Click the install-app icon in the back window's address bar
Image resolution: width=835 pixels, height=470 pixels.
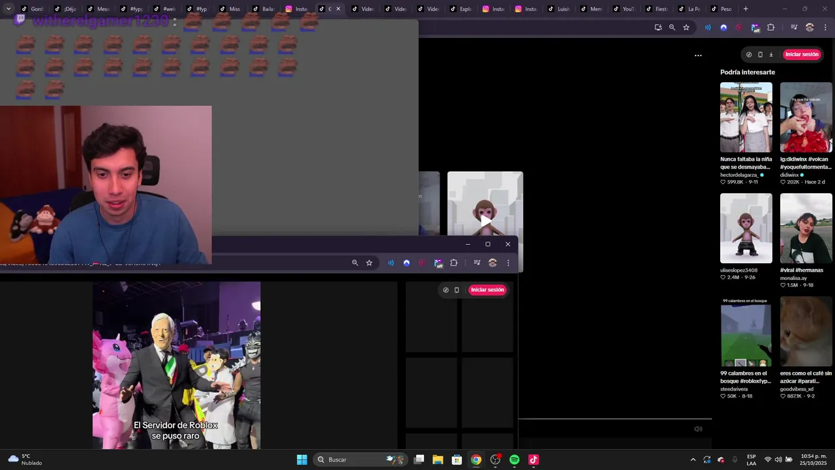[x=658, y=27]
